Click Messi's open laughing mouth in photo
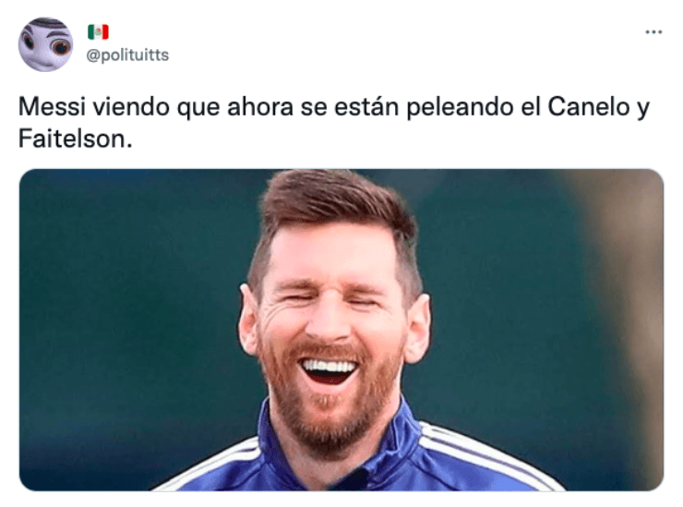The image size is (683, 507). click(329, 371)
